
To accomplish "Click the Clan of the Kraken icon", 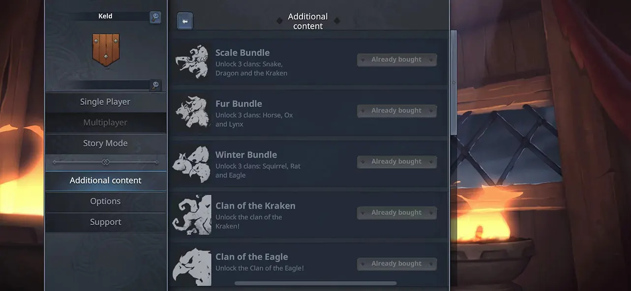I will pos(192,215).
